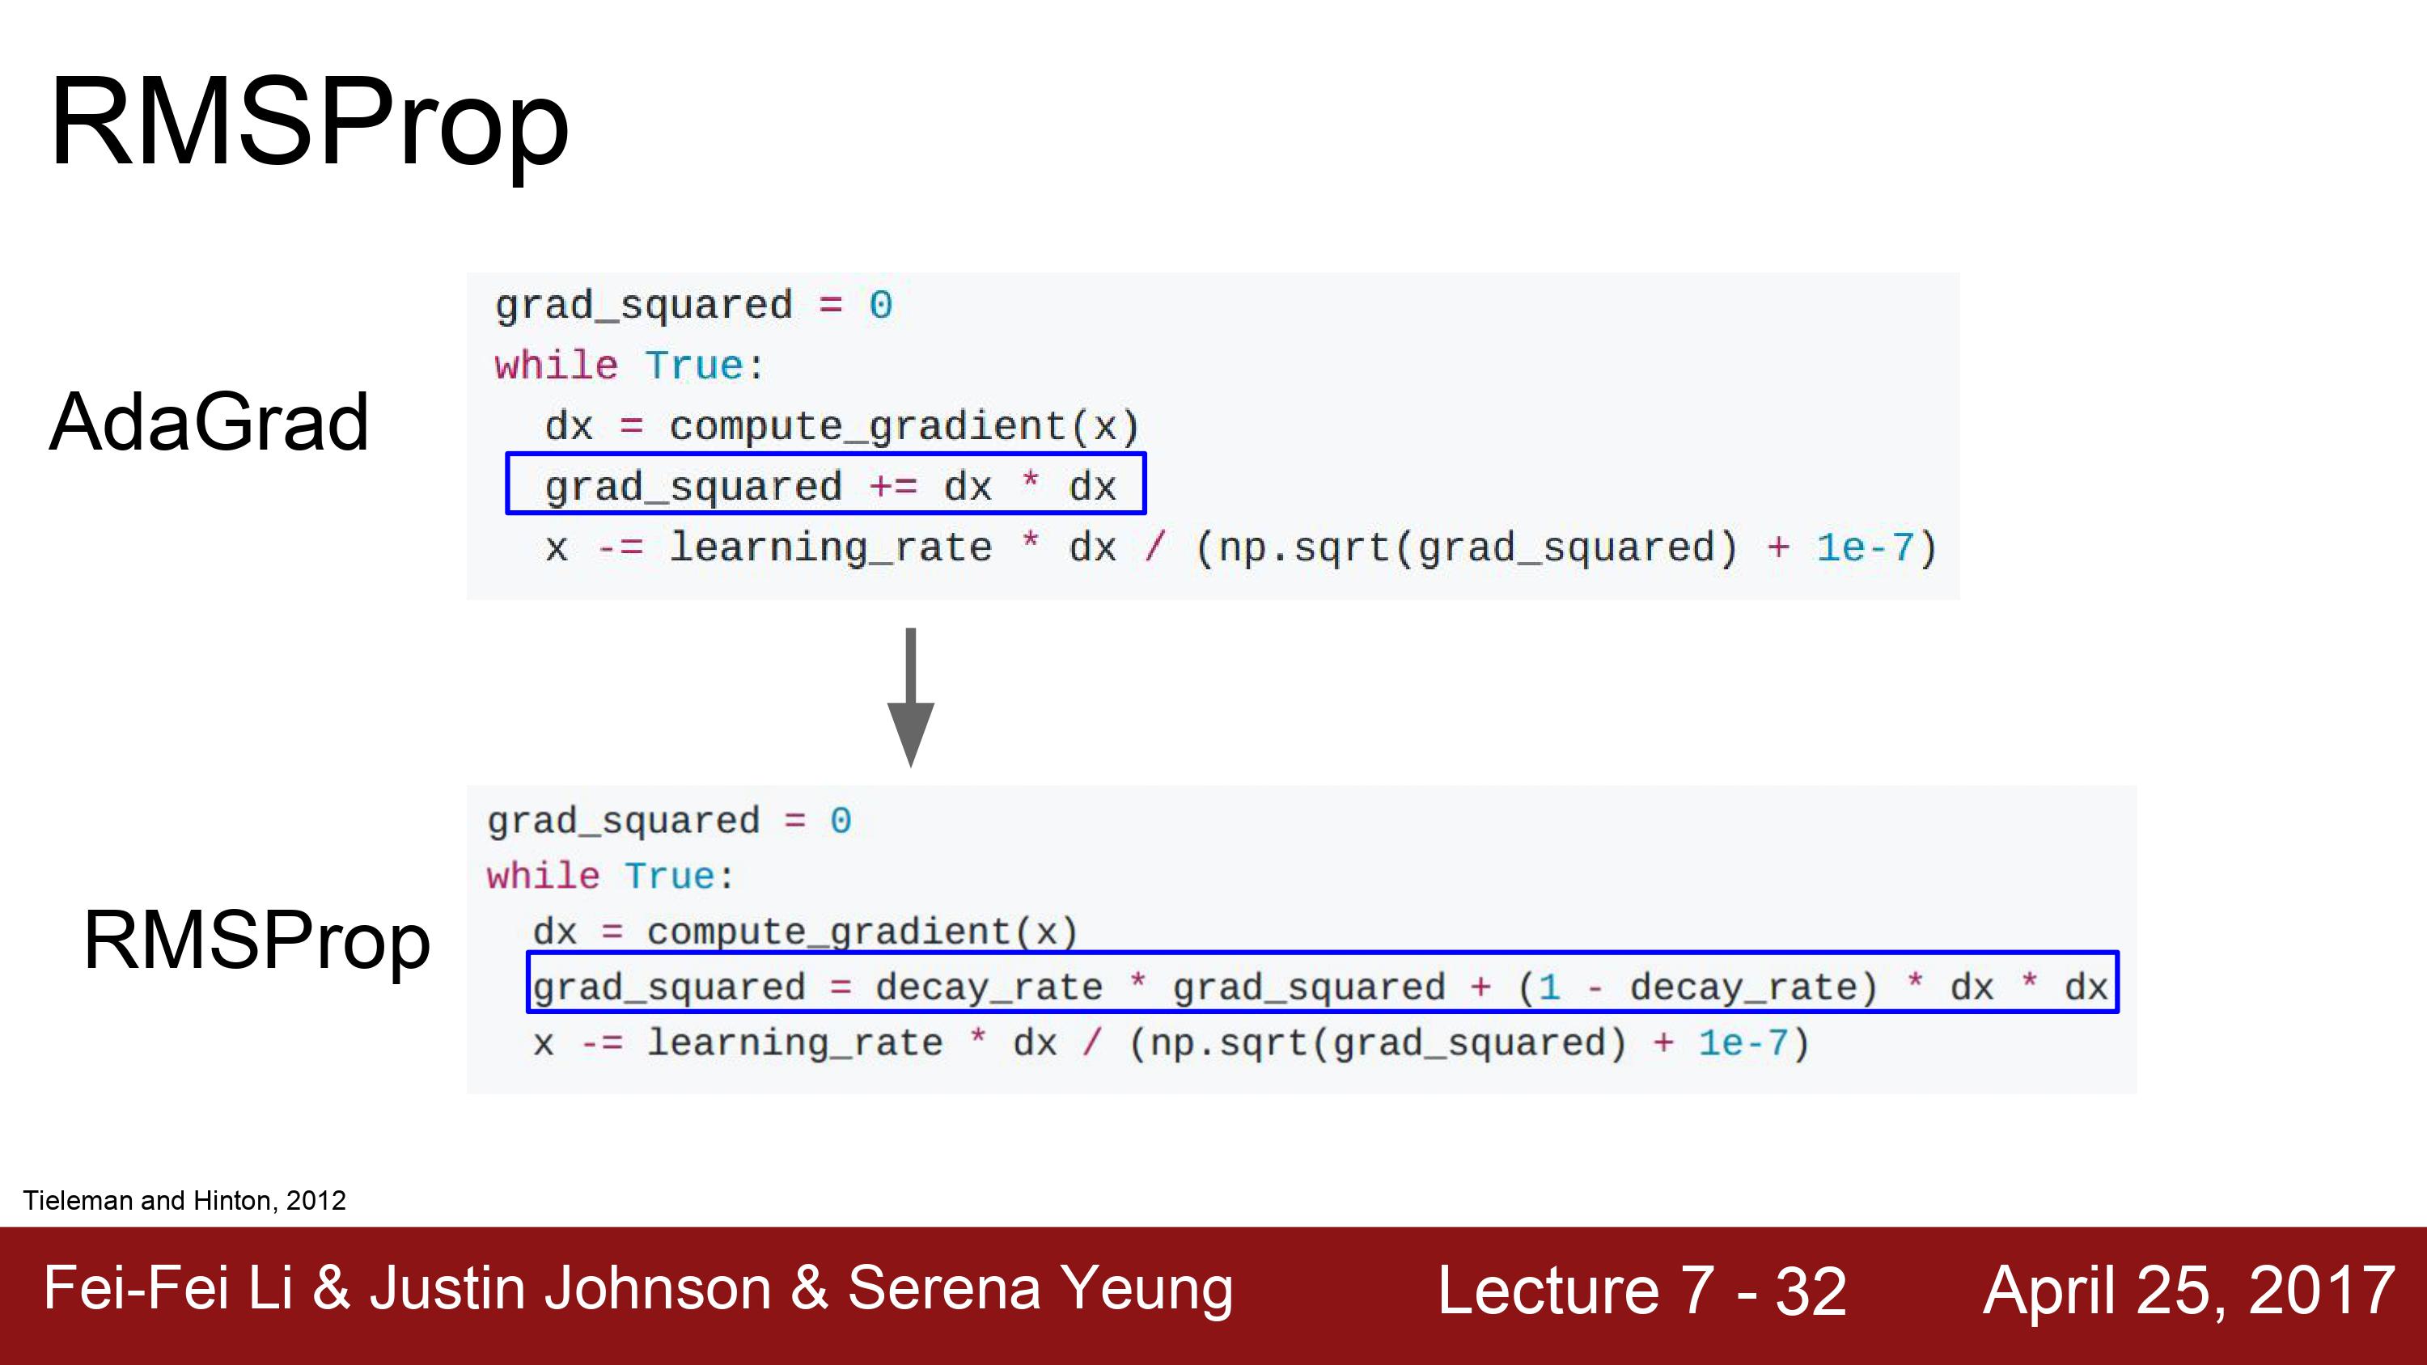
Task: Click 'dx = compute_gradient(x)' in RMSProp code
Action: tap(805, 932)
